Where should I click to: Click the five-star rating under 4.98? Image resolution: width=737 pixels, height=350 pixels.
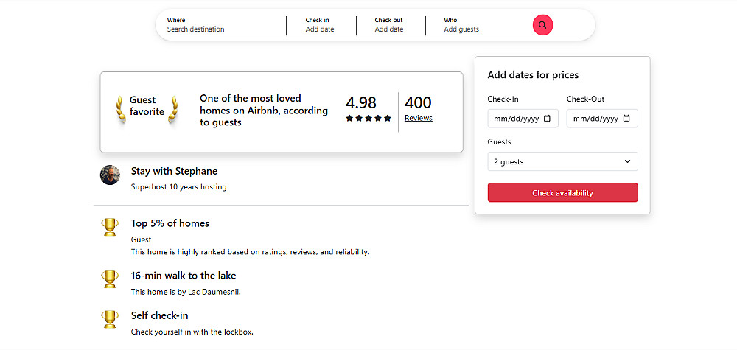(x=368, y=118)
